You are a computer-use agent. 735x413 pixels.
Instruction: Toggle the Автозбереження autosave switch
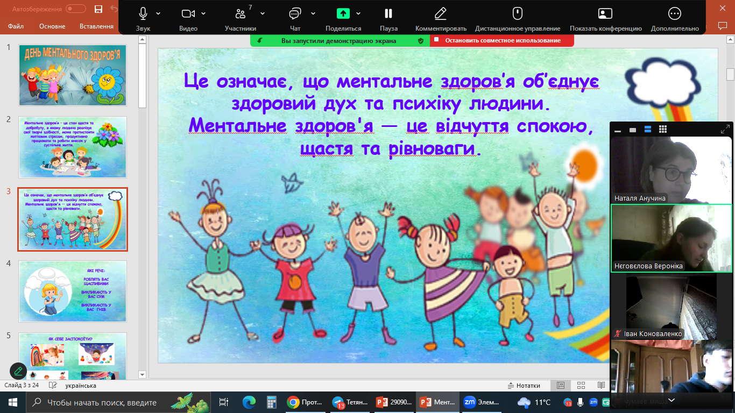pos(76,9)
